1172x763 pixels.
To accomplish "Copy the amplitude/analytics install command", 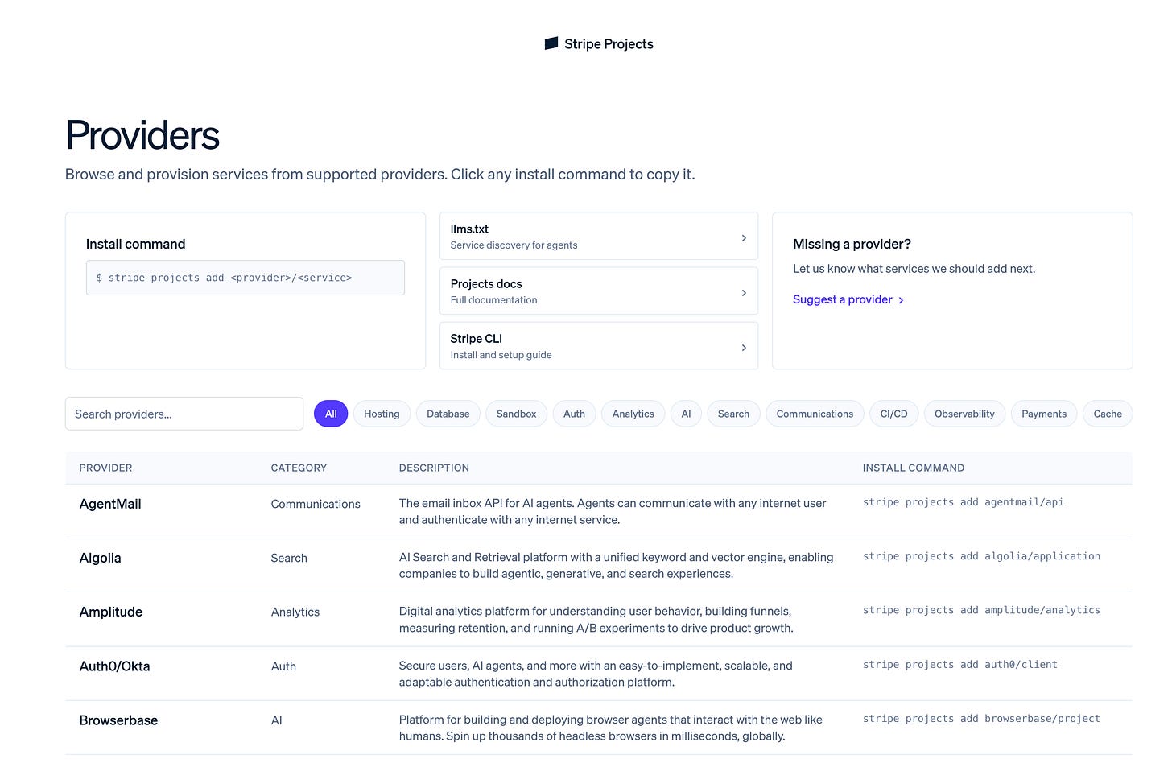I will click(x=981, y=610).
